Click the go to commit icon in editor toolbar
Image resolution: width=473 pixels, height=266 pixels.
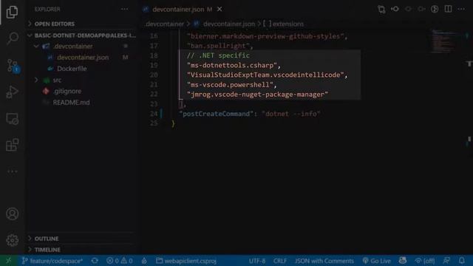tap(395, 10)
